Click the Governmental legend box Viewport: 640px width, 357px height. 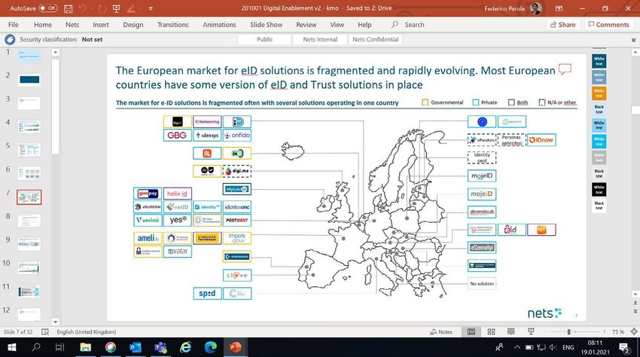pos(425,102)
